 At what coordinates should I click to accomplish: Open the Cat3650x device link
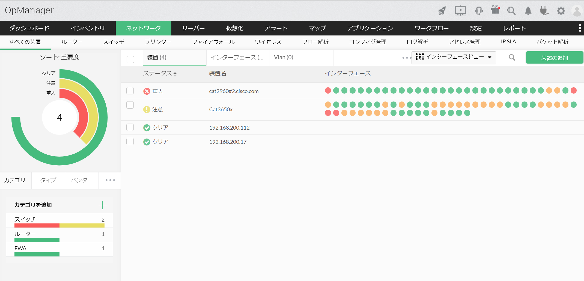tap(221, 109)
